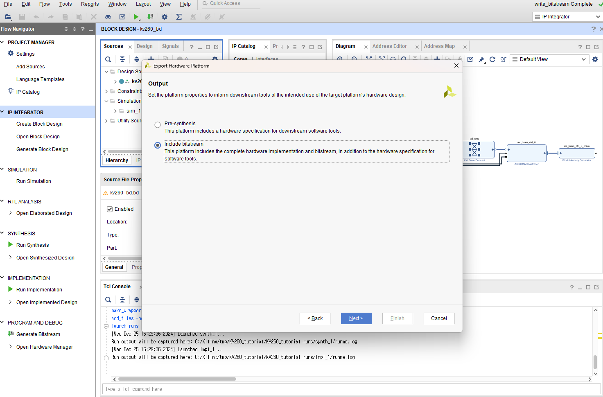Switch to the Signals tab
The image size is (603, 397).
[170, 46]
